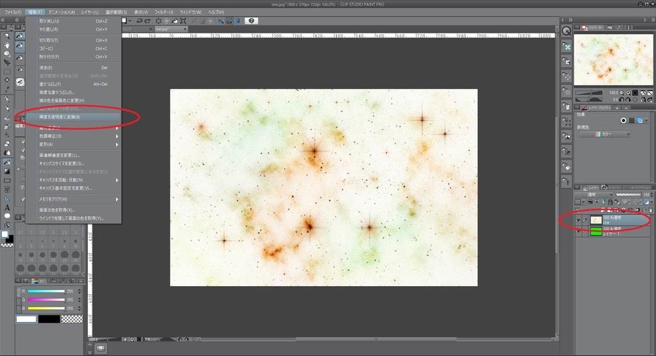This screenshot has width=656, height=356.
Task: Select the Move layer tool
Action: point(7,62)
